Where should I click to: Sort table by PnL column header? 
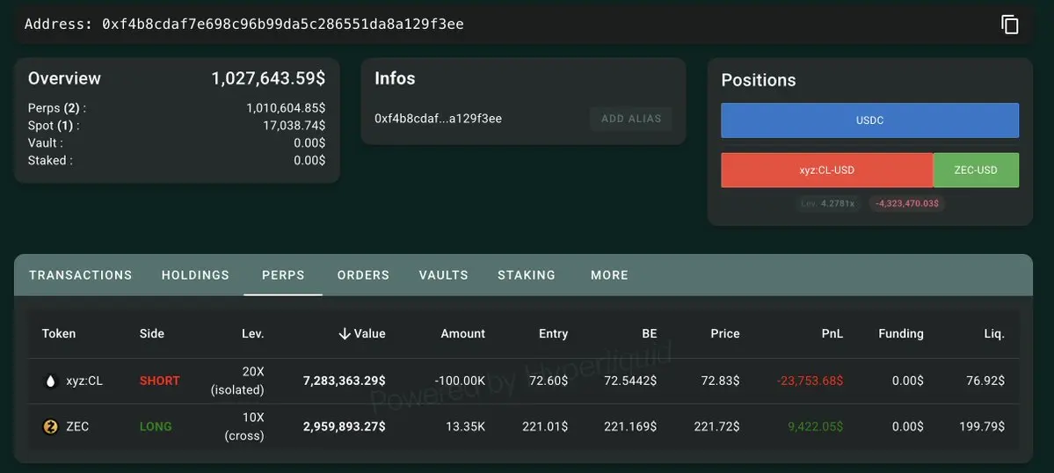tap(832, 334)
